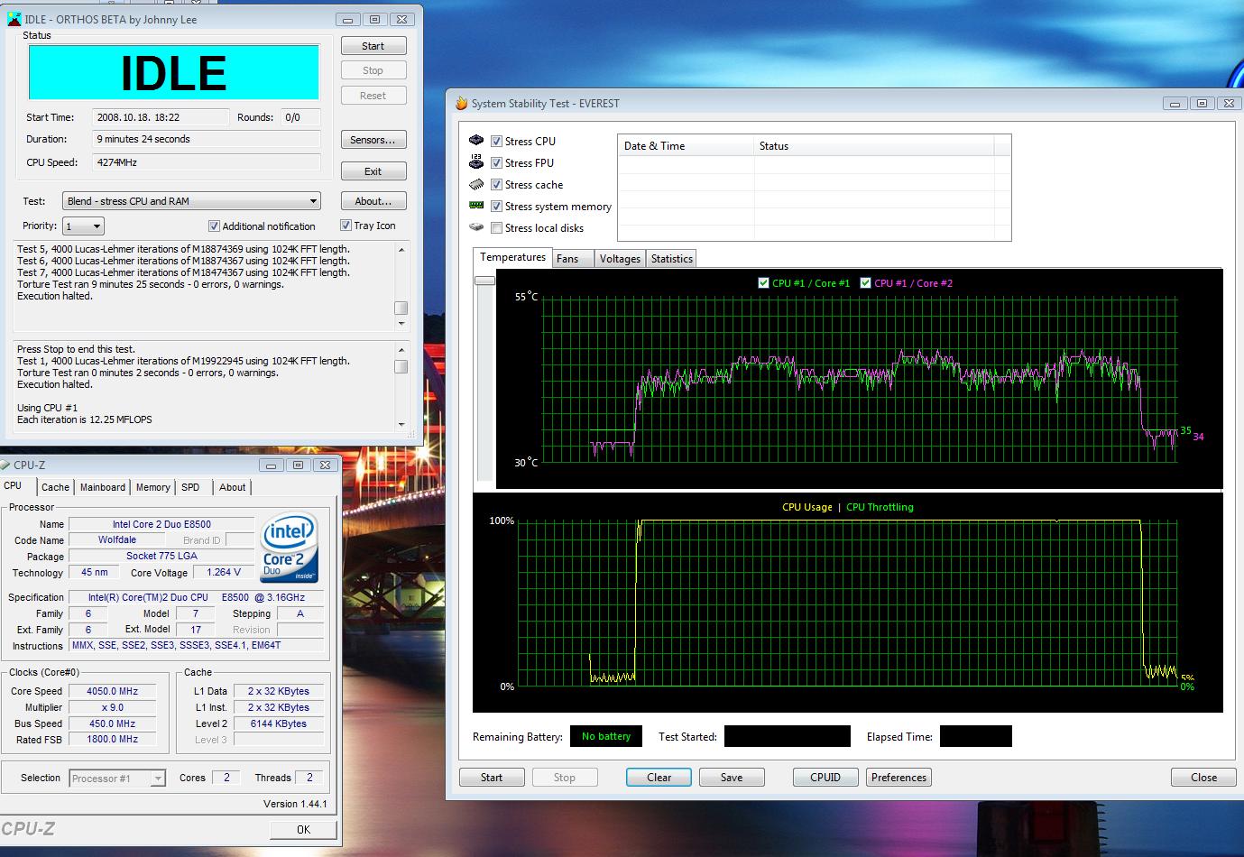Toggle CPU #1 / Core #2 graph checkbox
The image size is (1244, 857).
866,283
